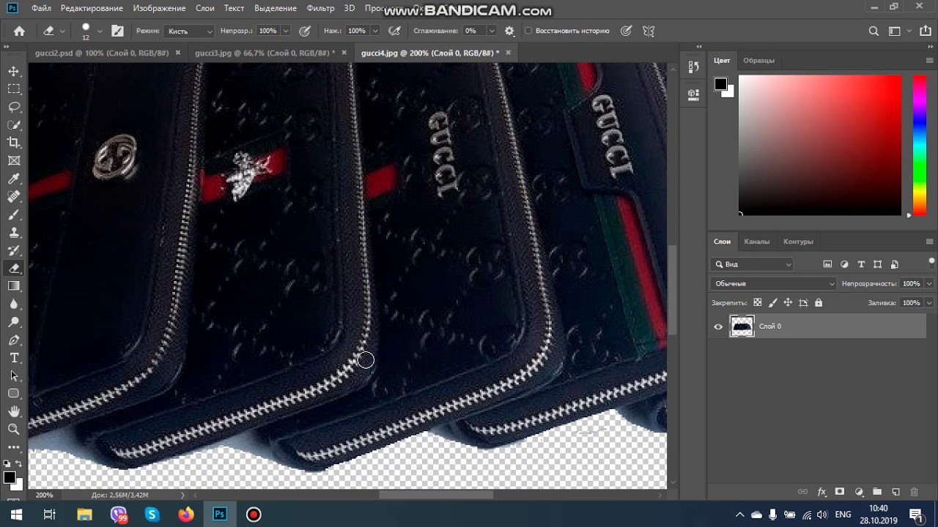Click the Home icon in options bar
This screenshot has height=527, width=938.
coord(19,31)
